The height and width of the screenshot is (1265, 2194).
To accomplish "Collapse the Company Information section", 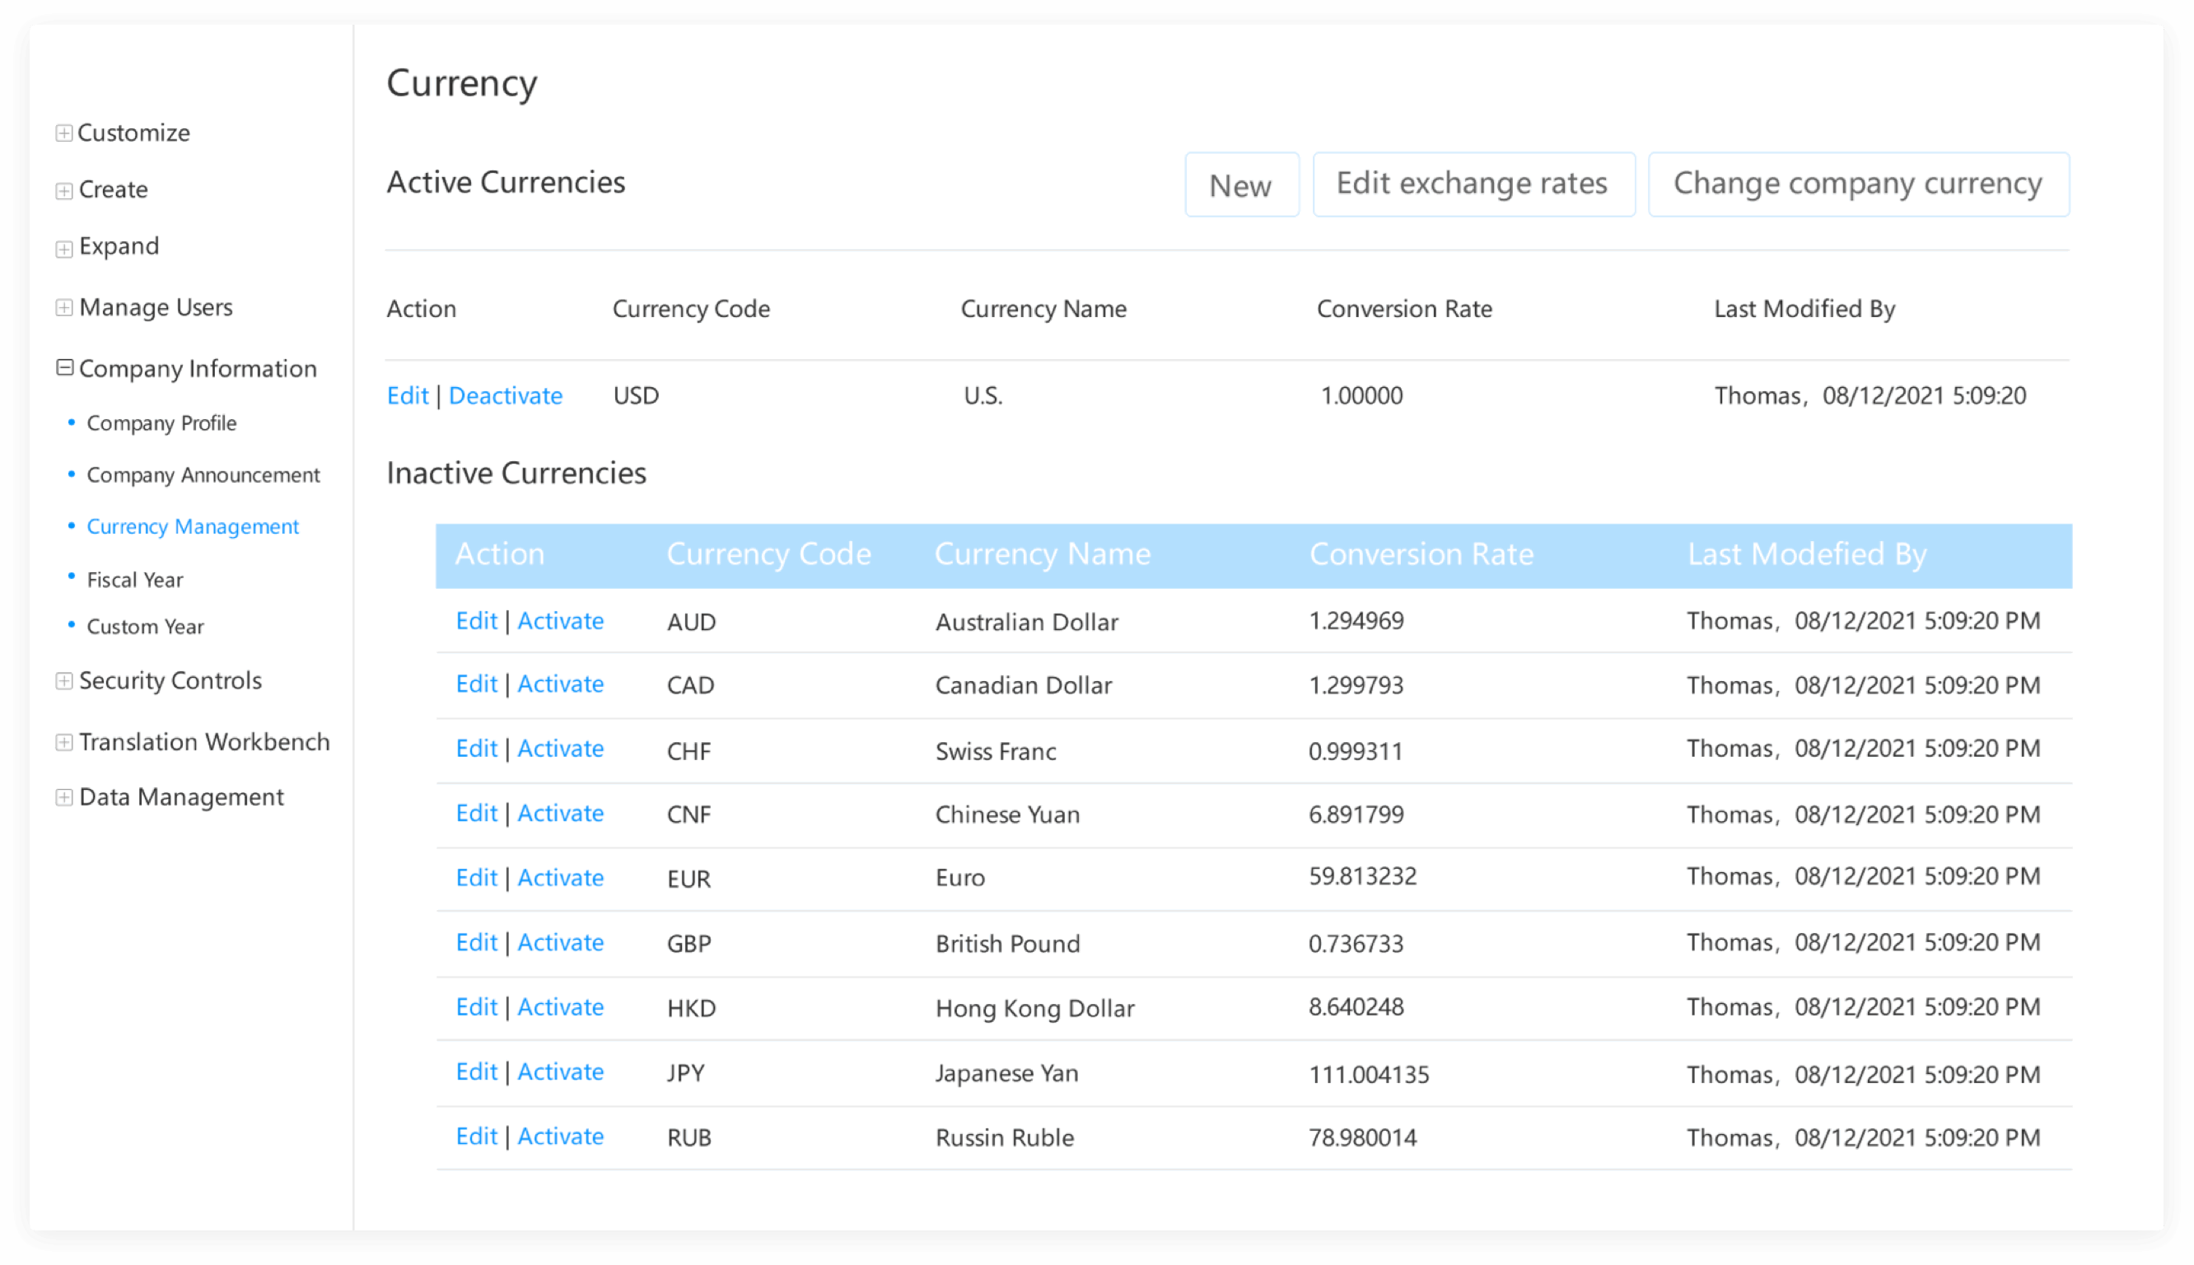I will coord(63,367).
